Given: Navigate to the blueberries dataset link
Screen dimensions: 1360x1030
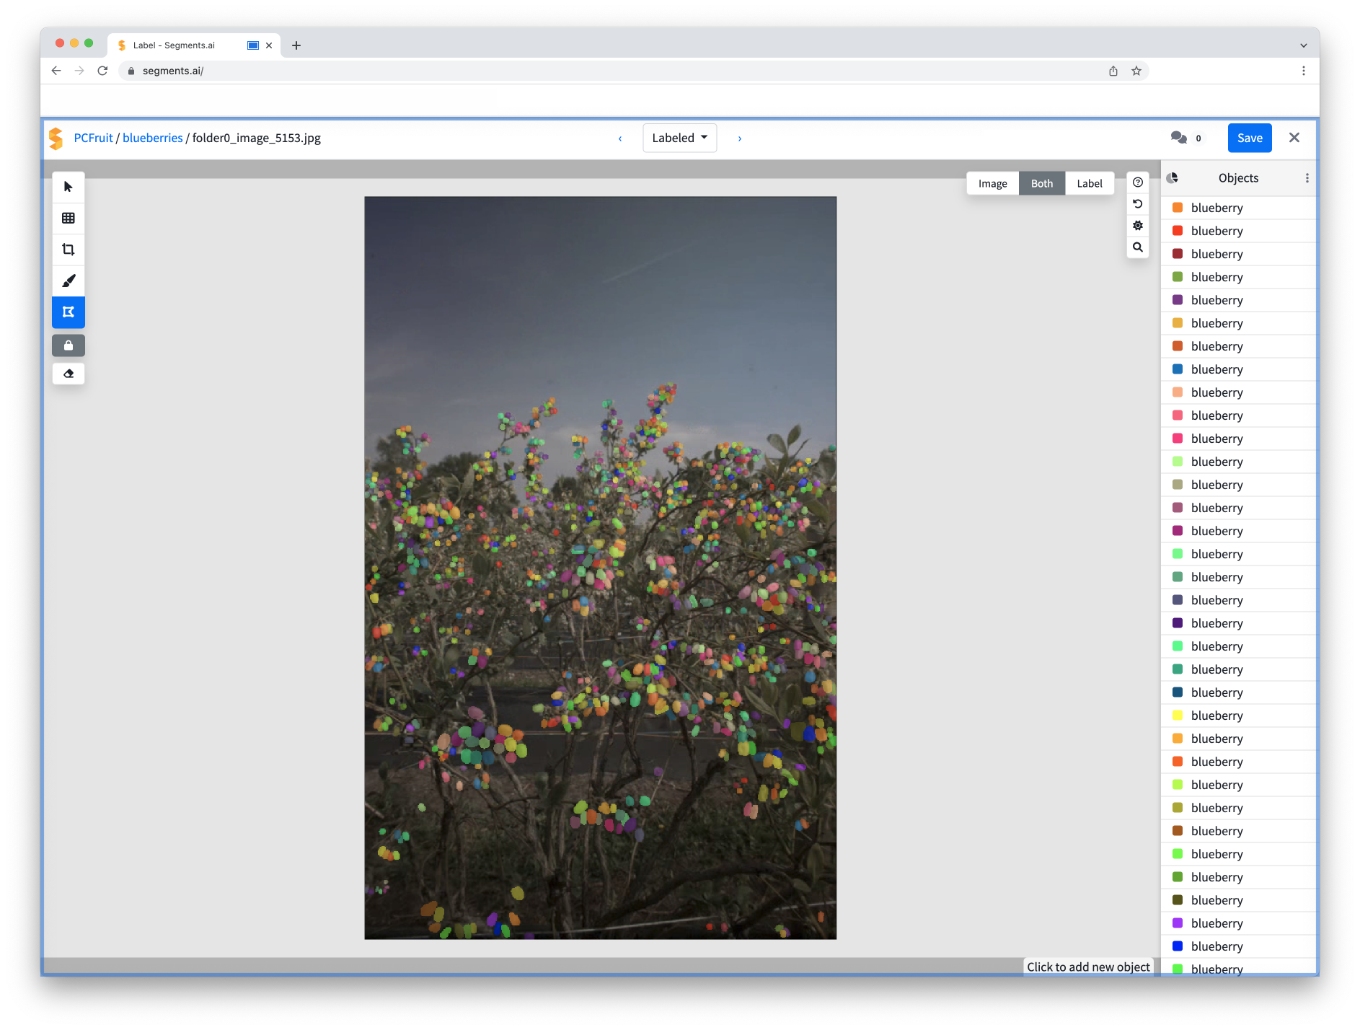Looking at the screenshot, I should point(152,138).
